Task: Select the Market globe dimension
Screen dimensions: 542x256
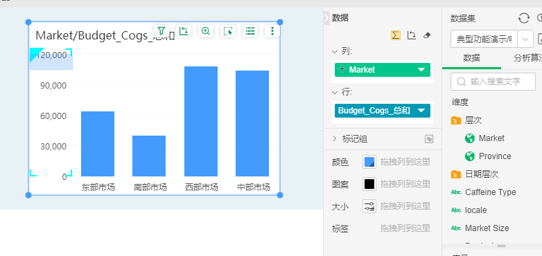Action: pos(484,138)
